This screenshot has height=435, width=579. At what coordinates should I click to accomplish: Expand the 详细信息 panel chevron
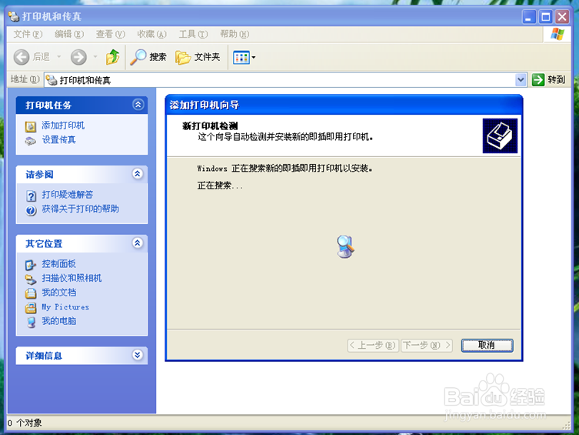[138, 355]
